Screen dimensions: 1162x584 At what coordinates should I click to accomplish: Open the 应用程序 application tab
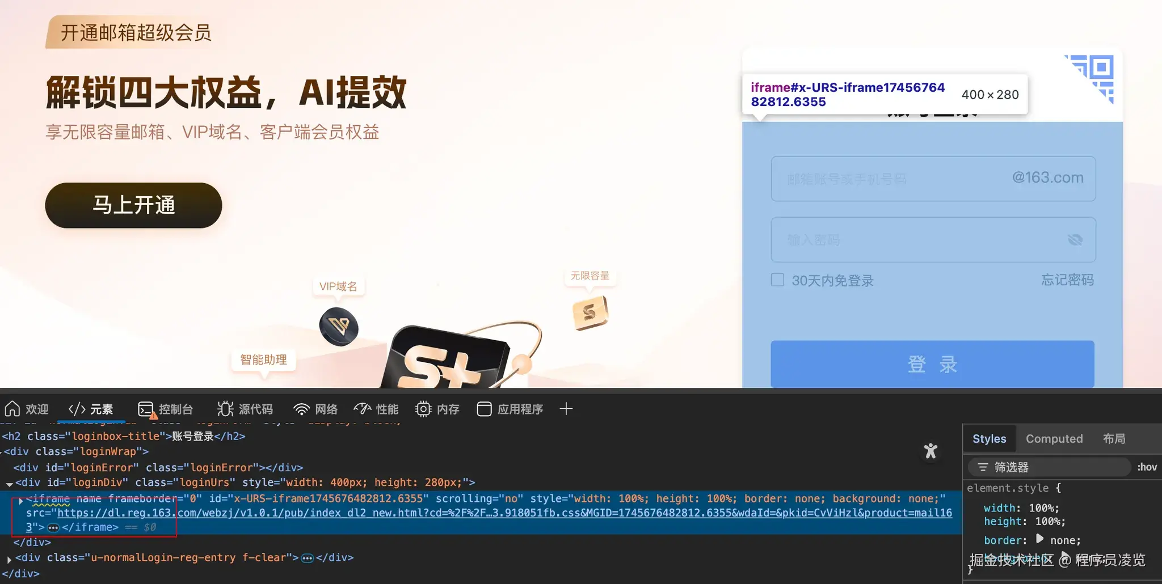pyautogui.click(x=510, y=409)
